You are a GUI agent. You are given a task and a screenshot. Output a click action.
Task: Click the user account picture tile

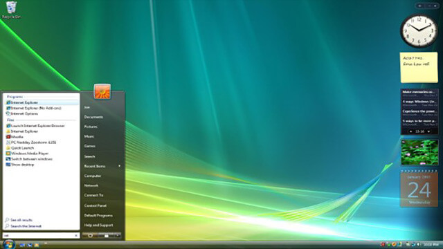click(x=102, y=91)
